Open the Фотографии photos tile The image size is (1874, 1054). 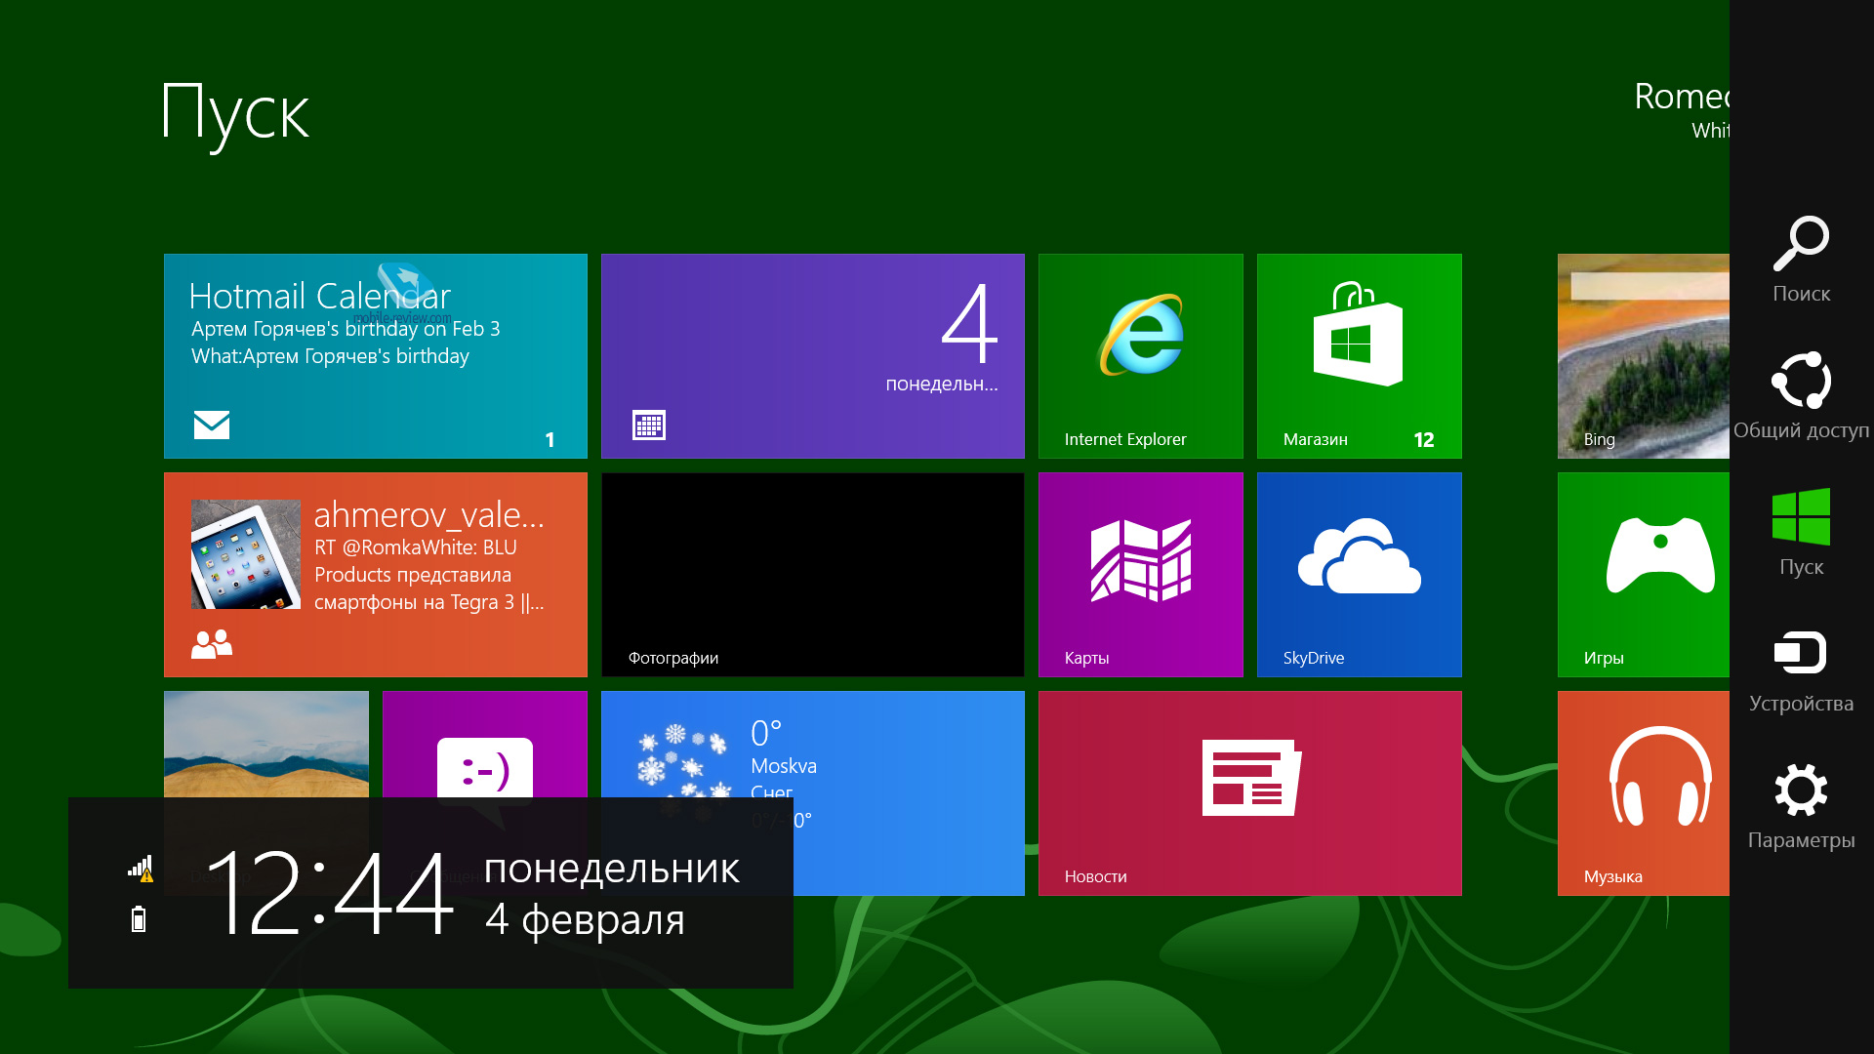pos(813,575)
